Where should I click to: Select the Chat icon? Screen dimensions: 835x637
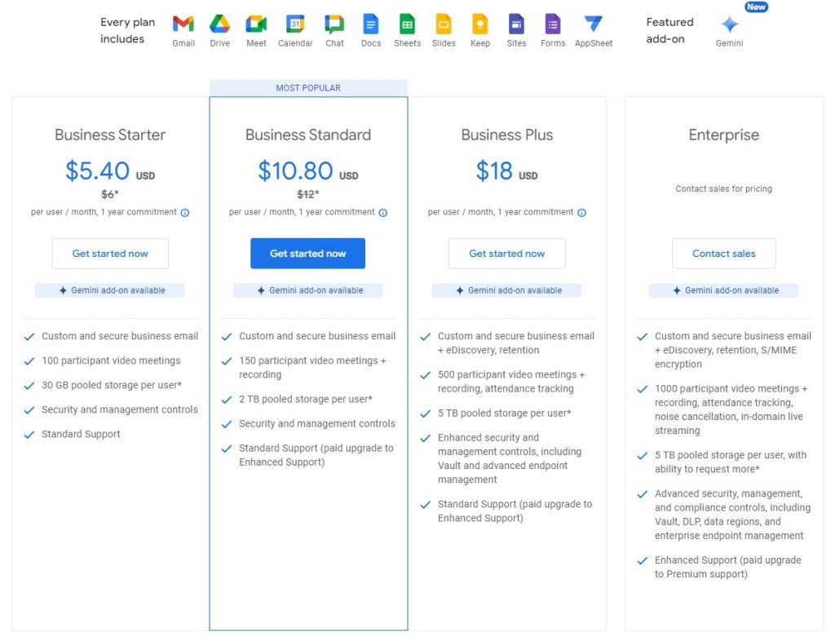(334, 25)
